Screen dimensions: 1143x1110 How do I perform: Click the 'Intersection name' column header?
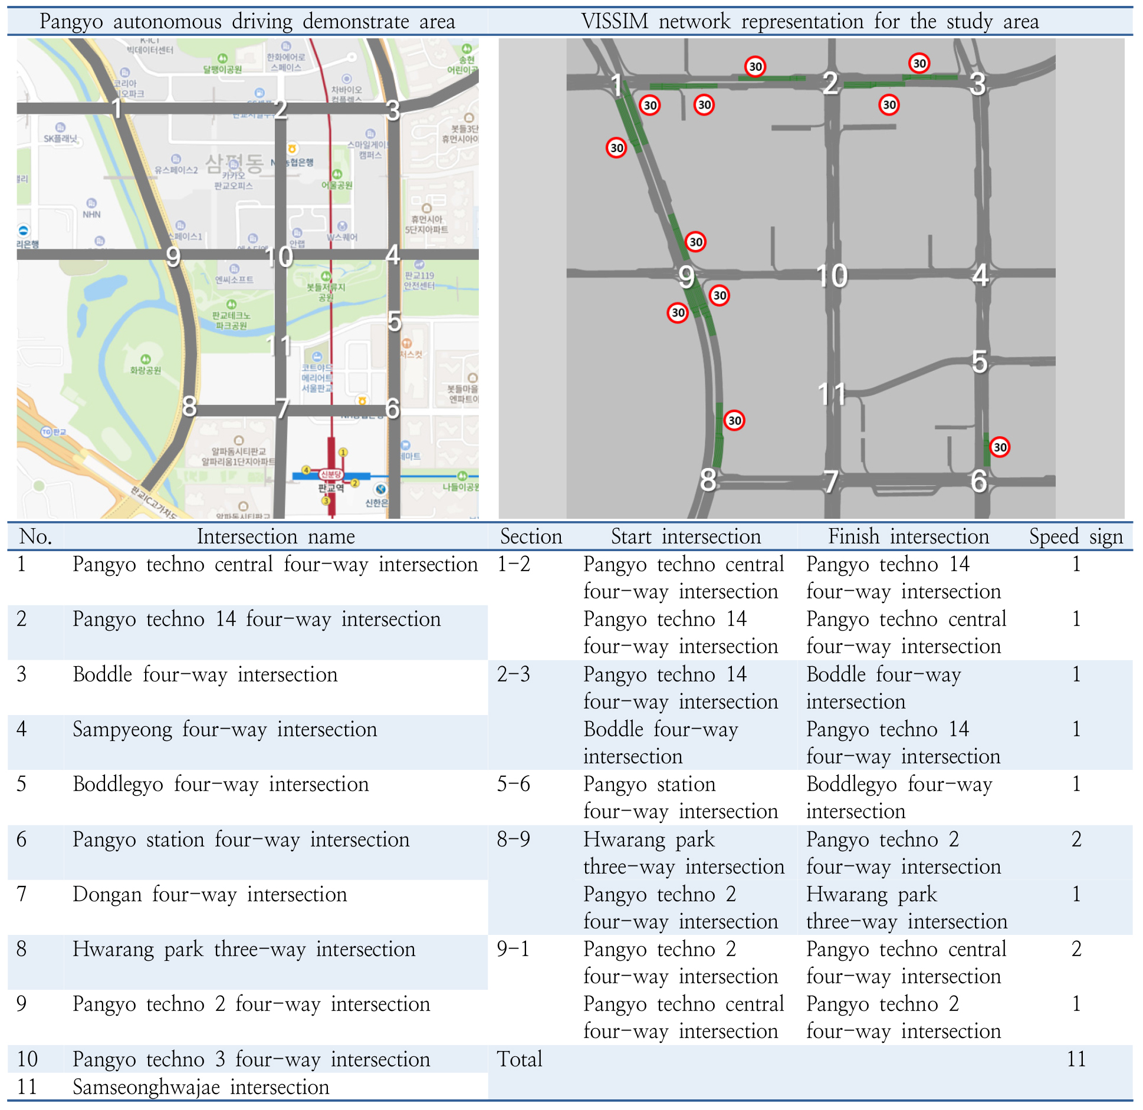[276, 536]
